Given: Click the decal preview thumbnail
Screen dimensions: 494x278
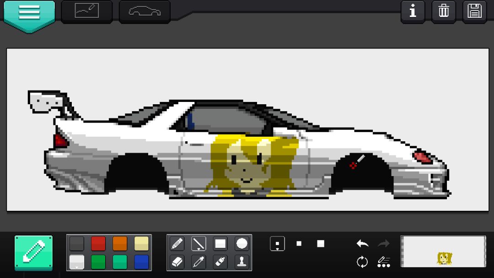Looking at the screenshot, I should click(x=443, y=251).
